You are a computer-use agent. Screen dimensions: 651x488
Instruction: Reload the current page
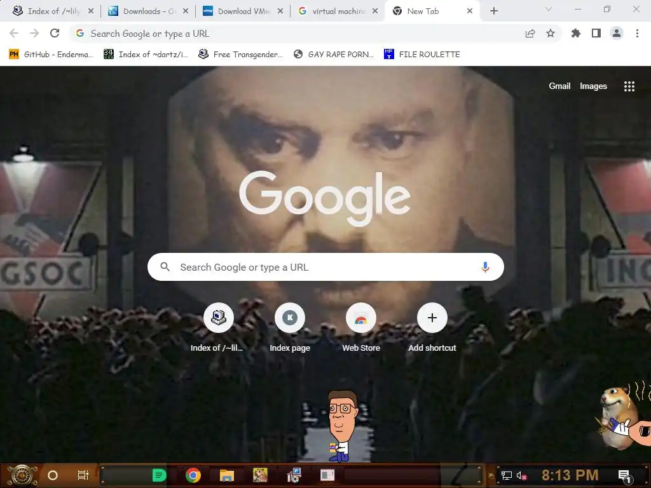coord(55,33)
